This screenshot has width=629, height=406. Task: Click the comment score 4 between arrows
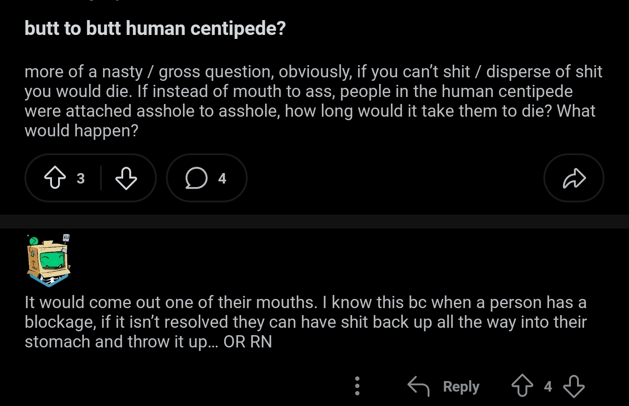point(548,386)
